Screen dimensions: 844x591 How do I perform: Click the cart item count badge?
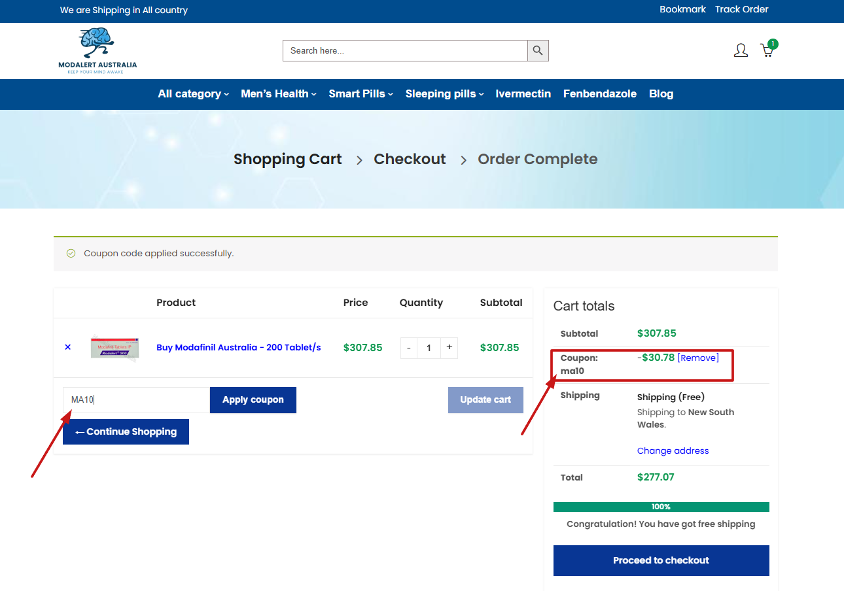pyautogui.click(x=773, y=44)
